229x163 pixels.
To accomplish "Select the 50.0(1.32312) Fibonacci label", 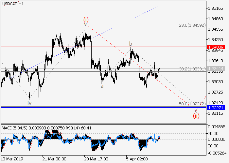I will (x=192, y=103).
